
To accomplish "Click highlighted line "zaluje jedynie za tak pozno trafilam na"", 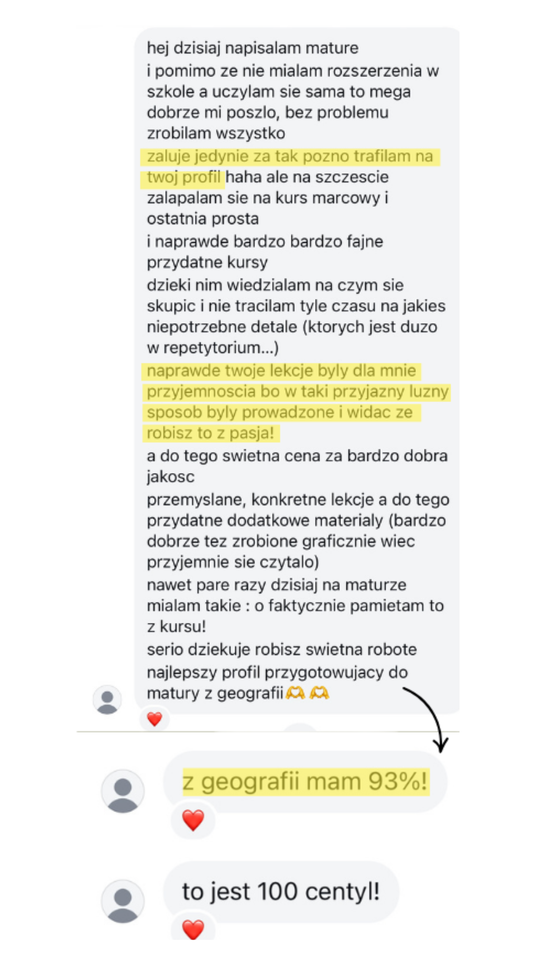I will (290, 156).
